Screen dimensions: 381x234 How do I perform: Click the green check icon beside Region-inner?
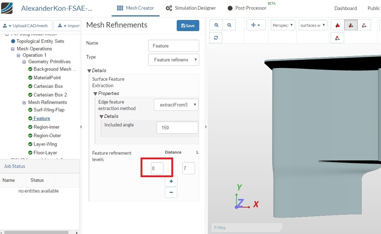click(30, 127)
